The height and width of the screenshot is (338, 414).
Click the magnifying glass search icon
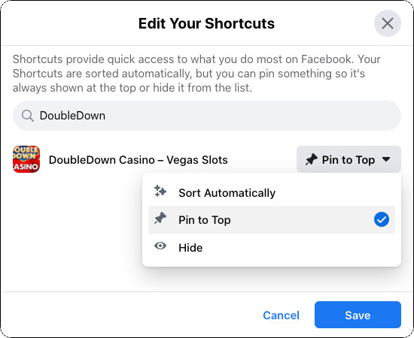coord(27,116)
